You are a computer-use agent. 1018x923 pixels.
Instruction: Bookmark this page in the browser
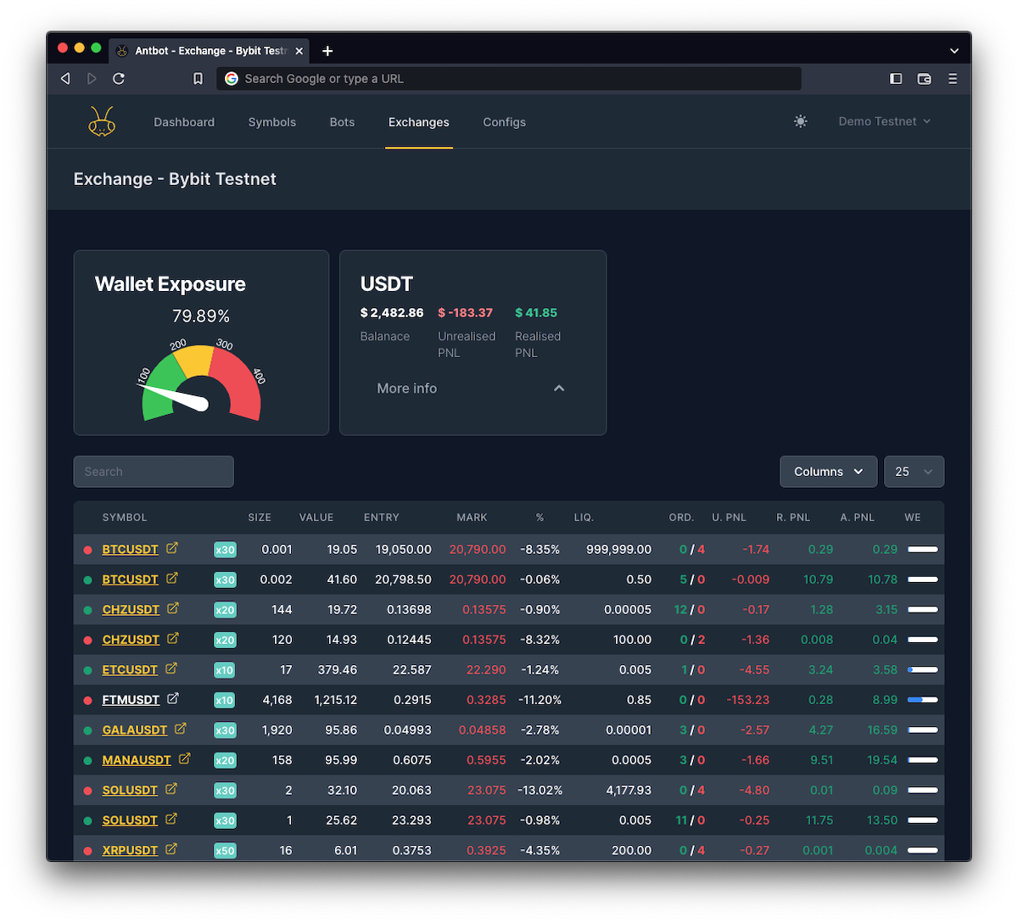point(198,78)
